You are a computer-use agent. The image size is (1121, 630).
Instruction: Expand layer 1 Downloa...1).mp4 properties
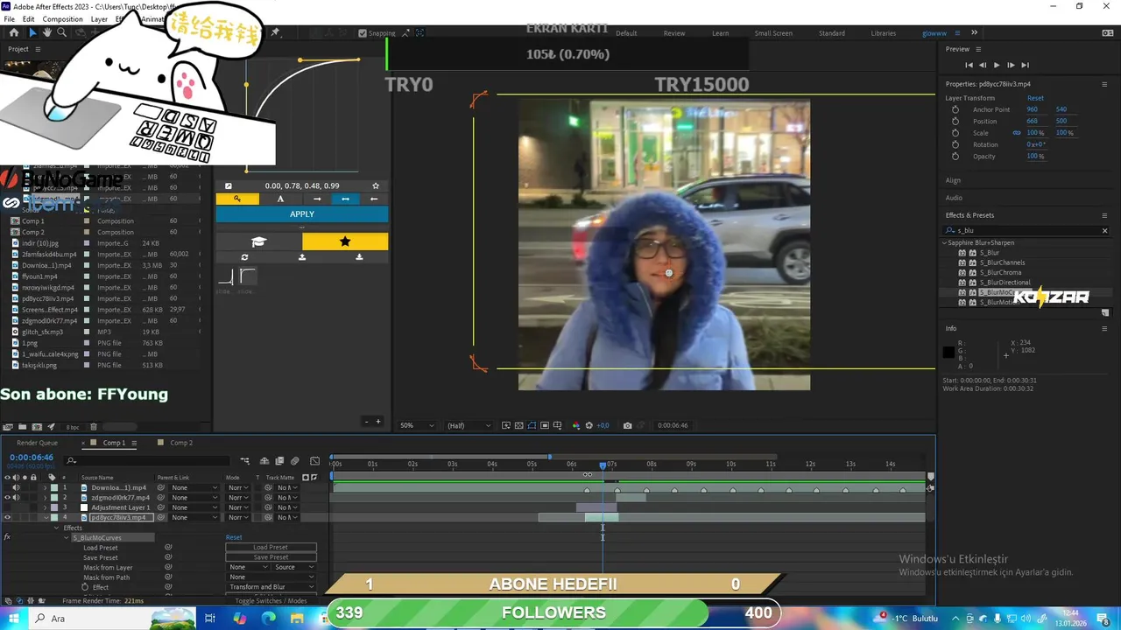(x=46, y=487)
